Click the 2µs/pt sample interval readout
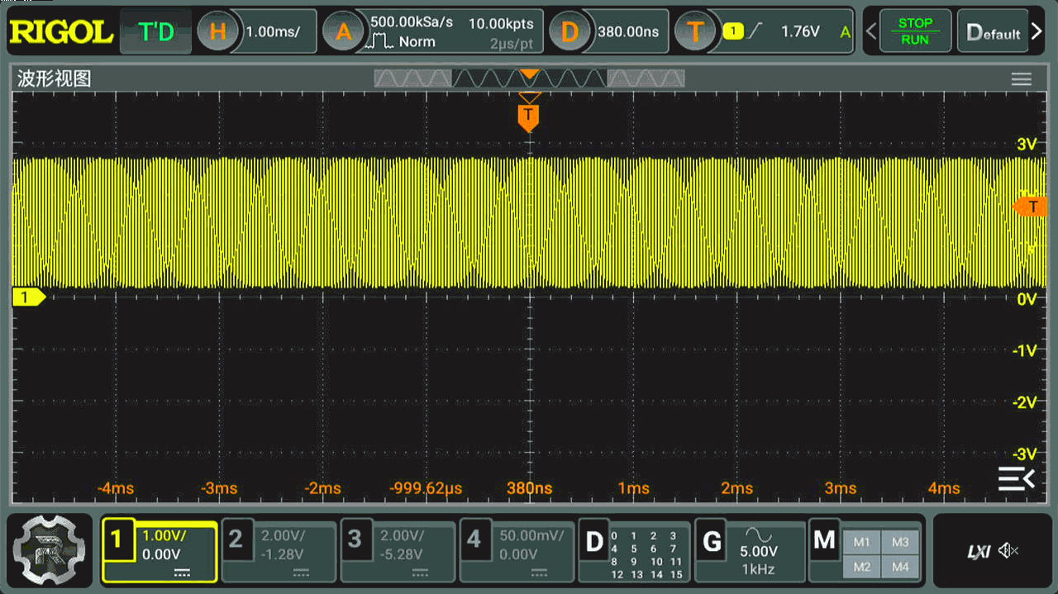This screenshot has width=1058, height=594. pos(512,44)
